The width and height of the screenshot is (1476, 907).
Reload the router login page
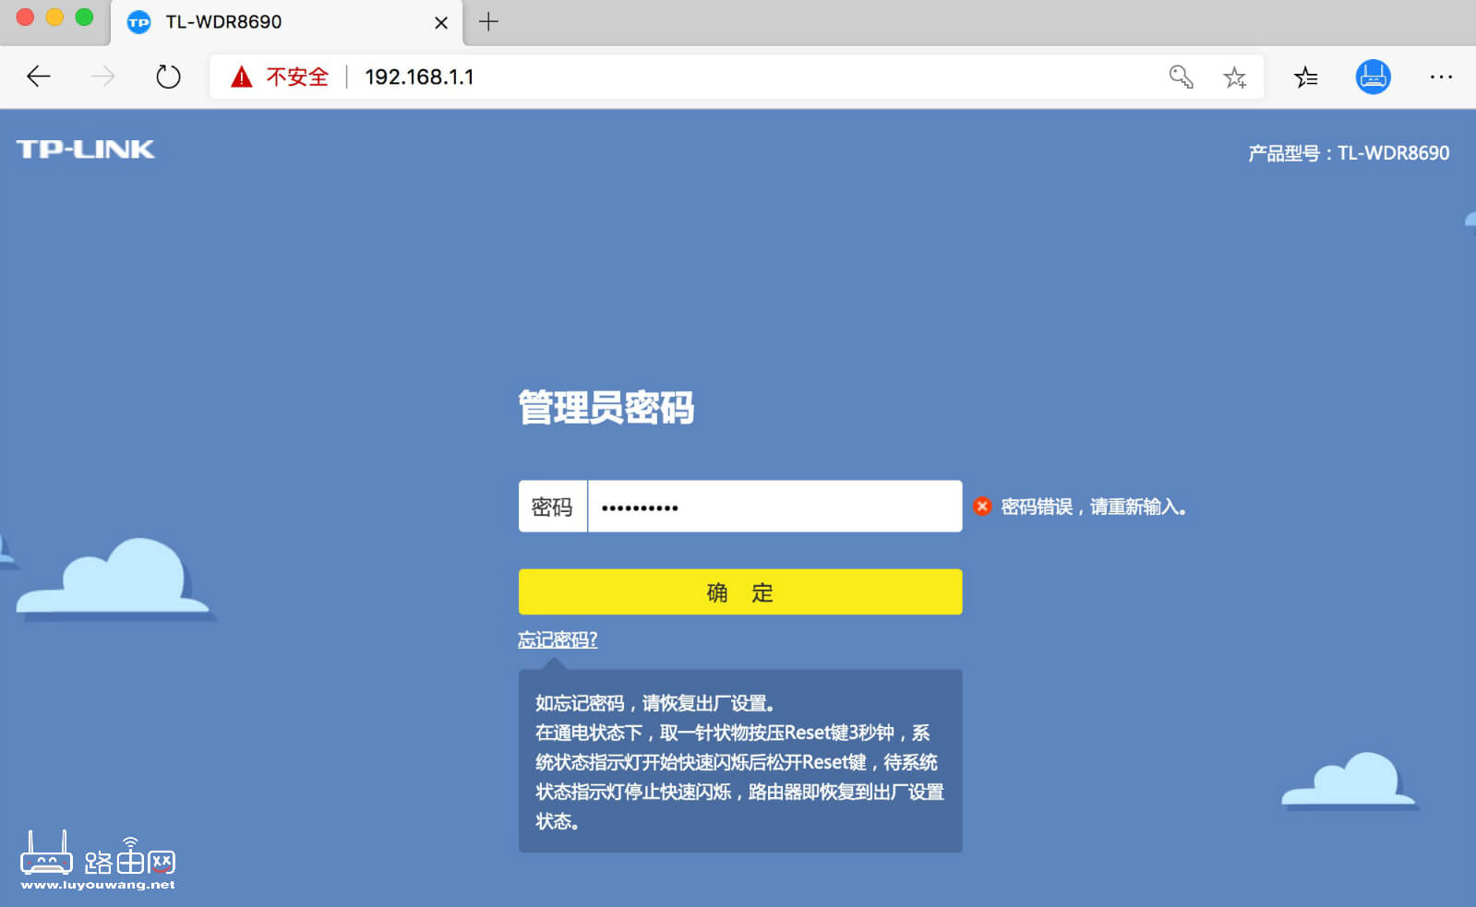(168, 77)
